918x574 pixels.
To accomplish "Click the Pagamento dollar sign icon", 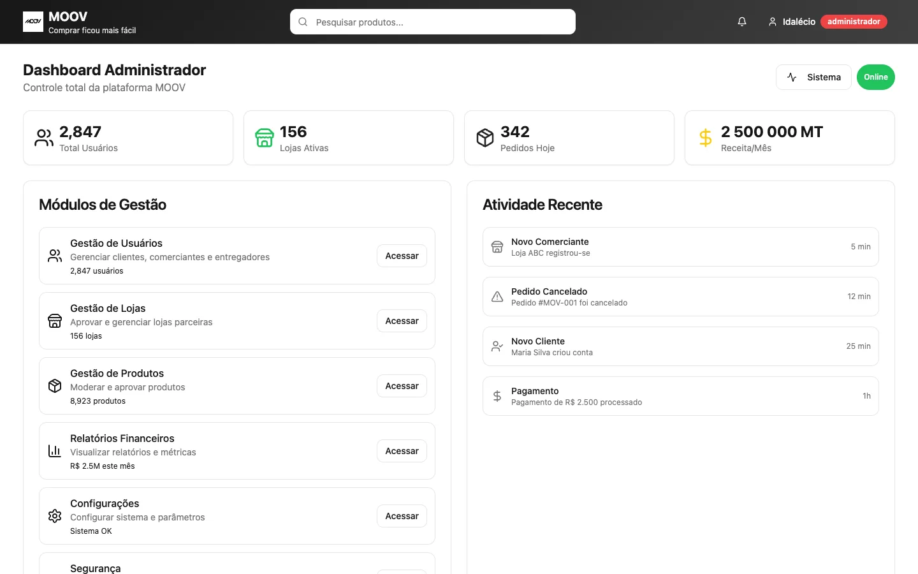I will coord(497,396).
